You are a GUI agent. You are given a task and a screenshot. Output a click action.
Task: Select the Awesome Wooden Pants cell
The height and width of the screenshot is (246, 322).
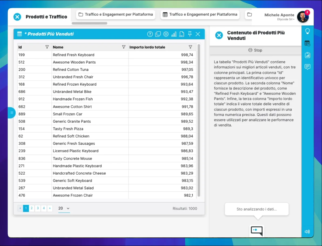(x=90, y=62)
